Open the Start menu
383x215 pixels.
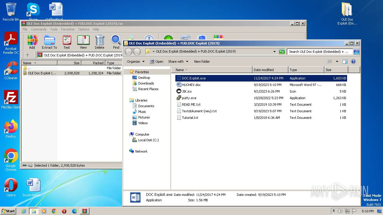tap(8, 211)
